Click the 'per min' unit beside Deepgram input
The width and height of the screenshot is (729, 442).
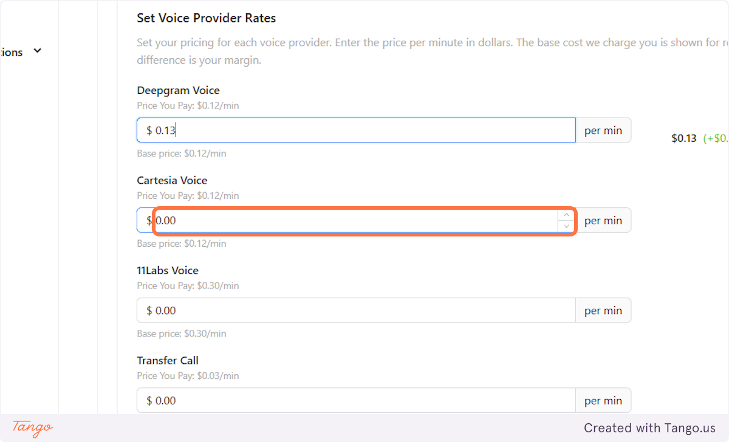pyautogui.click(x=603, y=130)
